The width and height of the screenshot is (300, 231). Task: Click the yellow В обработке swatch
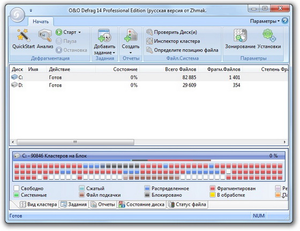213,195
